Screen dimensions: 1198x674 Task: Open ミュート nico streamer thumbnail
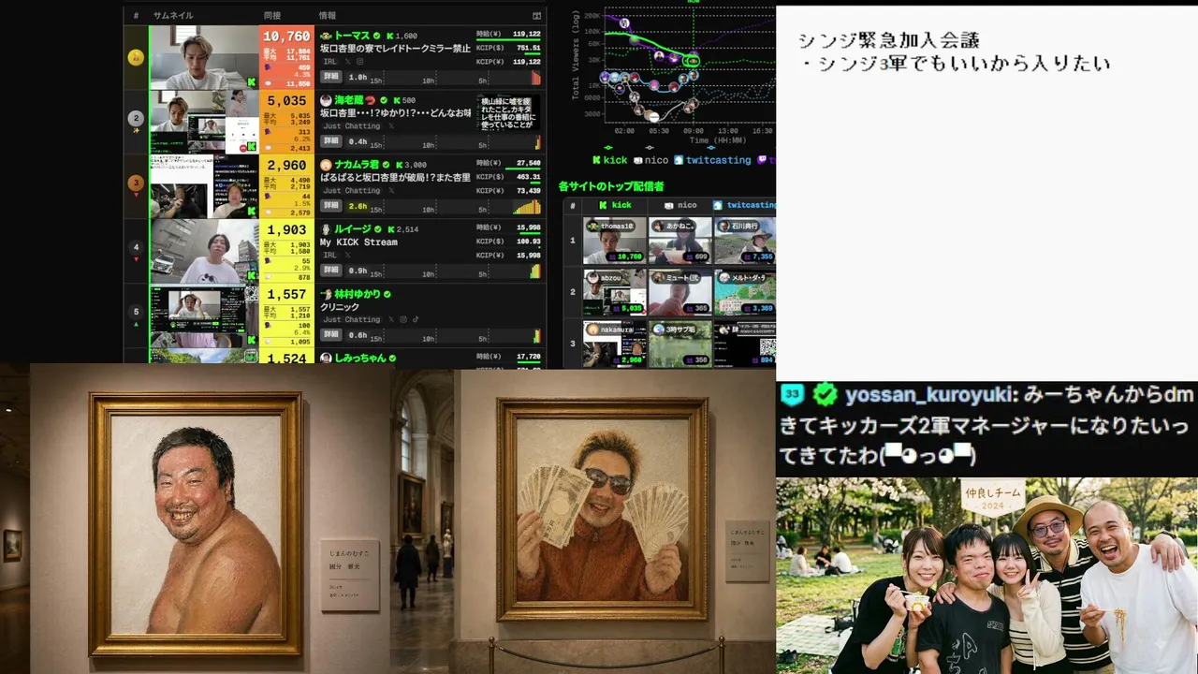680,292
